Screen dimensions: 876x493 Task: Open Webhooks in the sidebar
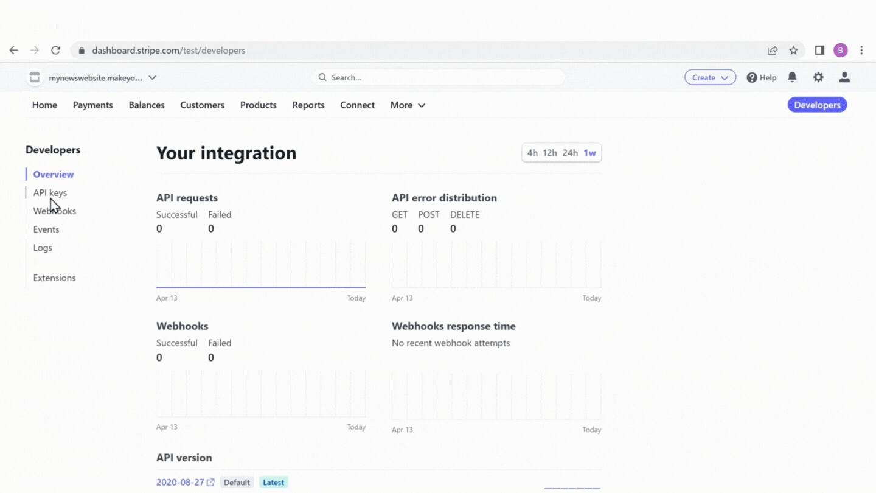tap(55, 211)
